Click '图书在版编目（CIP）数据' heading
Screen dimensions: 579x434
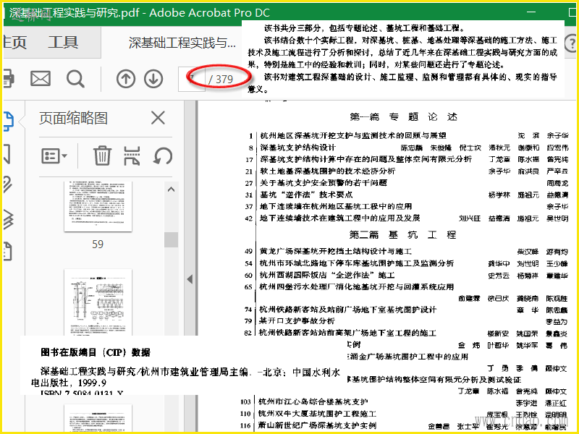(x=96, y=352)
